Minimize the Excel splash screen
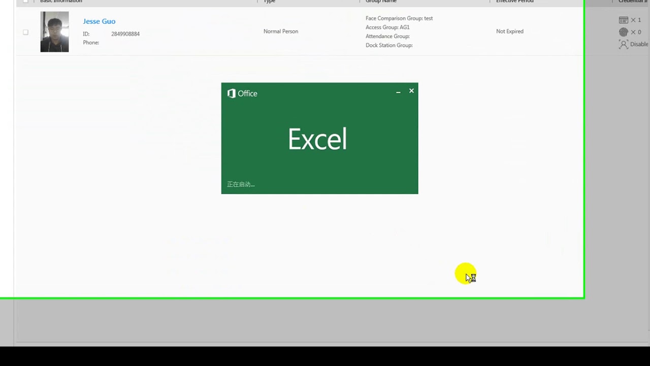This screenshot has height=366, width=650. point(398,92)
